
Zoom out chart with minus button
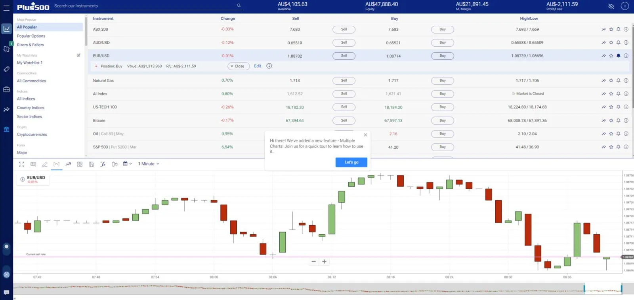tap(313, 261)
